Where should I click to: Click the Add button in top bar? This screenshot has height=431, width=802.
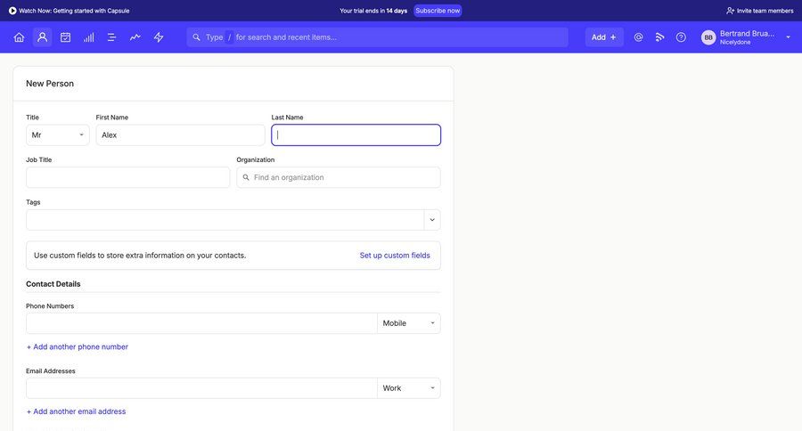pyautogui.click(x=604, y=37)
